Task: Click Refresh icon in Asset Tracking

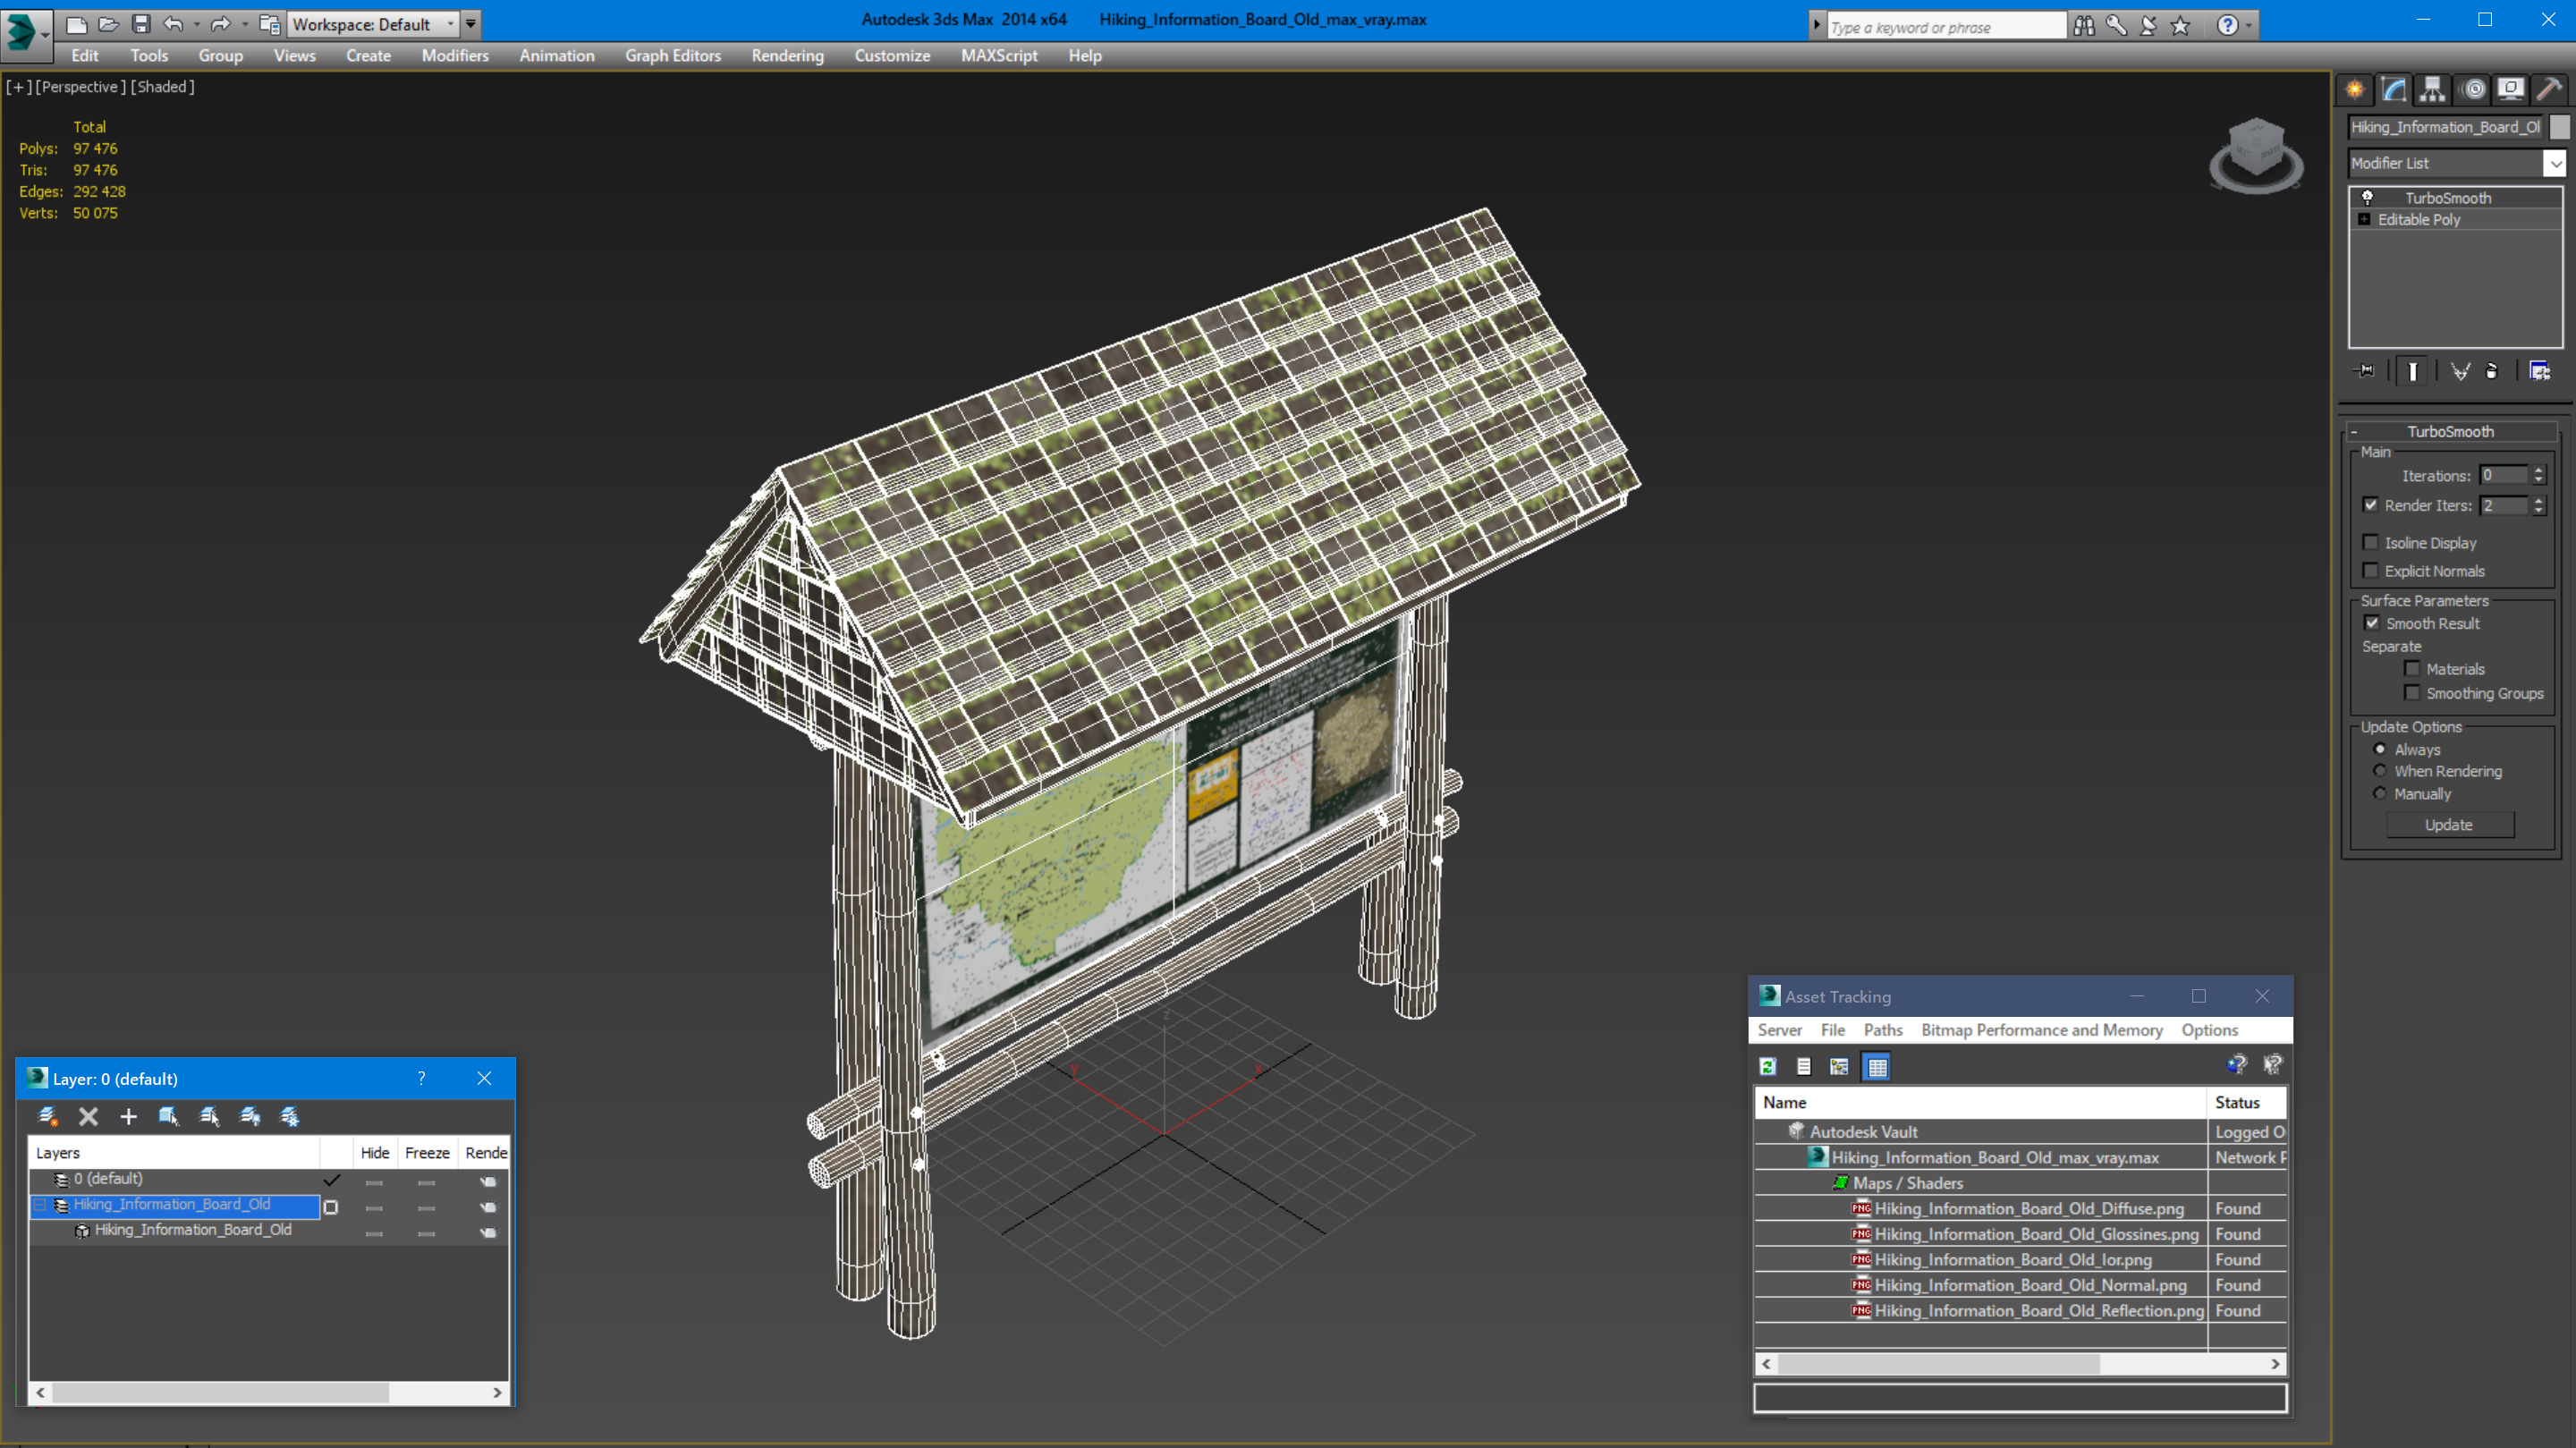Action: click(x=1768, y=1066)
